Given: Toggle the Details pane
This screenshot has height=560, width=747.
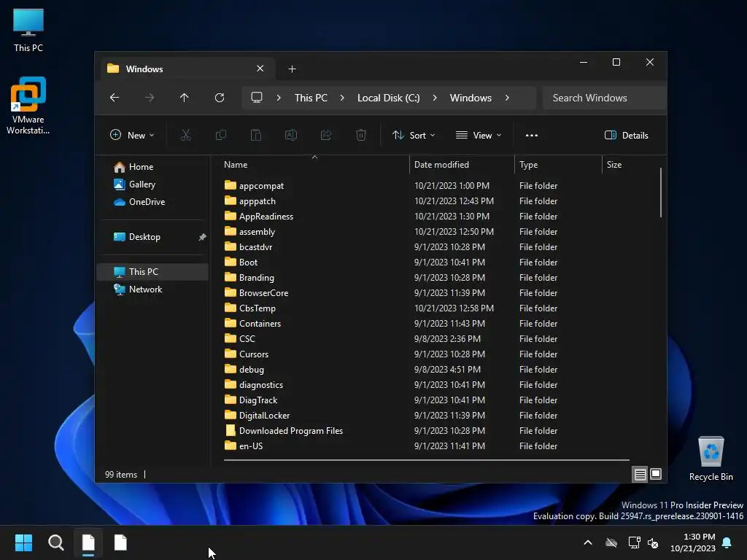Looking at the screenshot, I should (627, 135).
